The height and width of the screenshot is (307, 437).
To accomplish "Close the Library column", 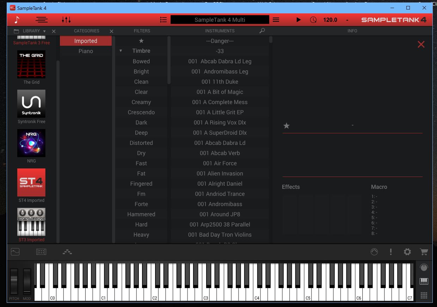I will tap(54, 31).
